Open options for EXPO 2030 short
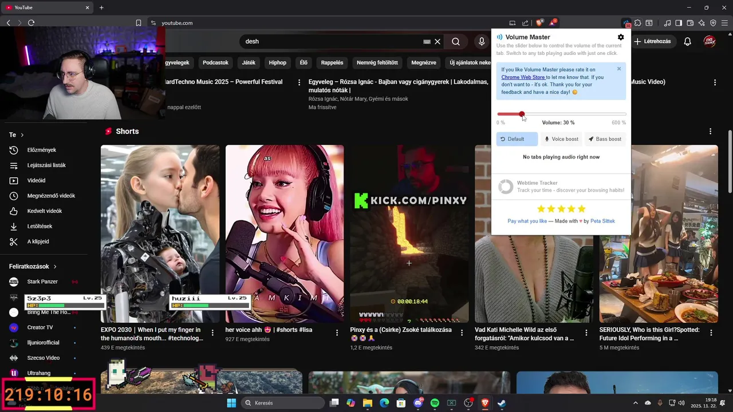 [212, 332]
